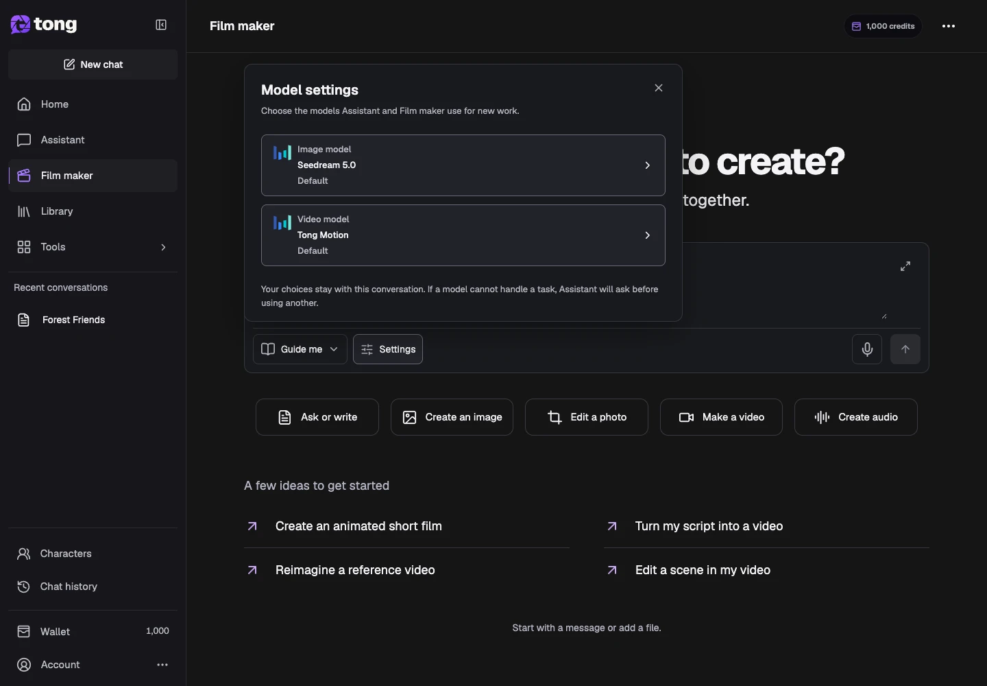The height and width of the screenshot is (686, 987).
Task: Click the Recent conversations heading
Action: point(61,287)
